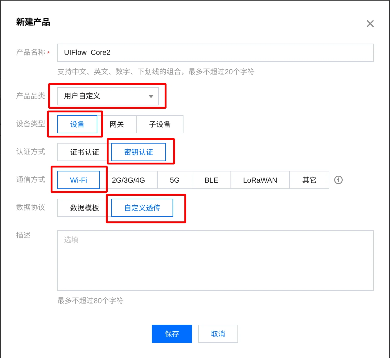Choose 数据模板 data protocol
Image resolution: width=390 pixels, height=358 pixels.
85,208
